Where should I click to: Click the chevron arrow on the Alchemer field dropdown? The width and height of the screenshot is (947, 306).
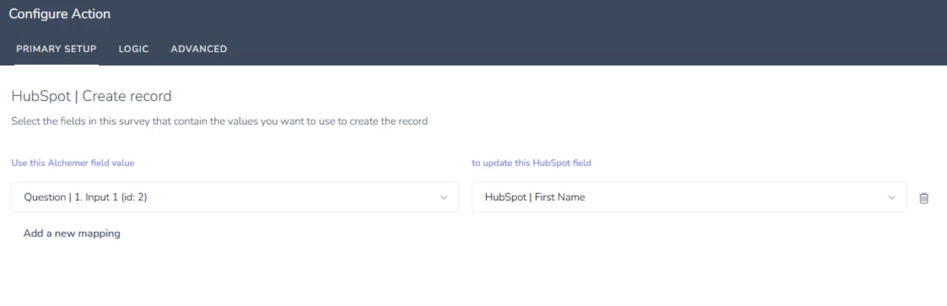[444, 197]
